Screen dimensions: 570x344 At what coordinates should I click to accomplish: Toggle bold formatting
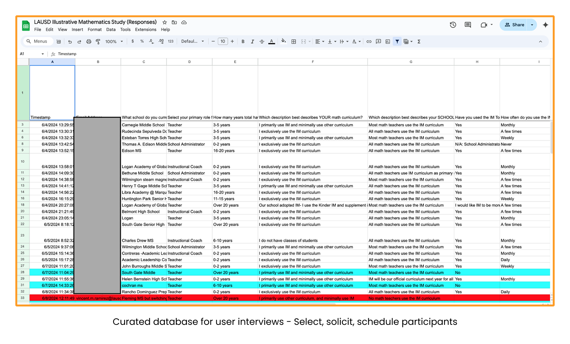click(x=243, y=41)
